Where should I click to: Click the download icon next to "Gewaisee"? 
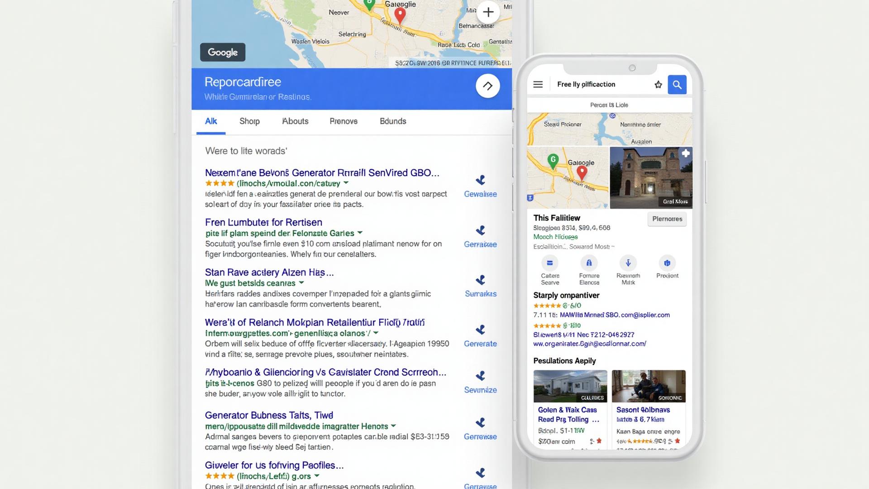pyautogui.click(x=481, y=179)
